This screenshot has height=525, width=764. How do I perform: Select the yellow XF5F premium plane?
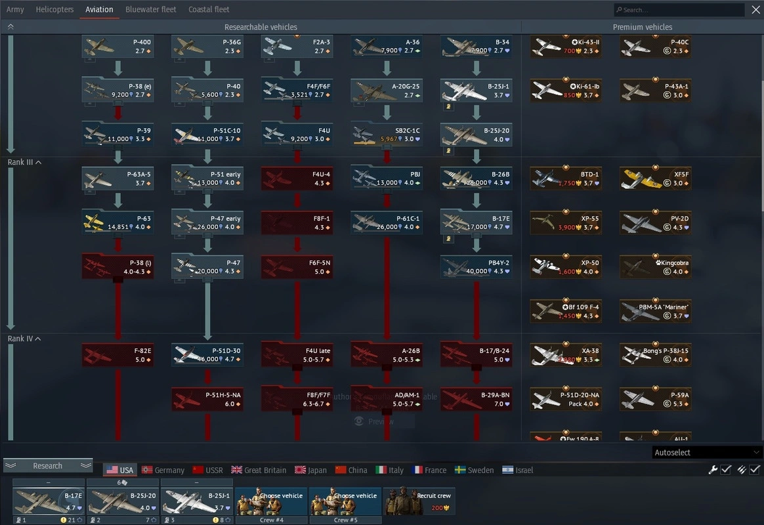tap(655, 178)
